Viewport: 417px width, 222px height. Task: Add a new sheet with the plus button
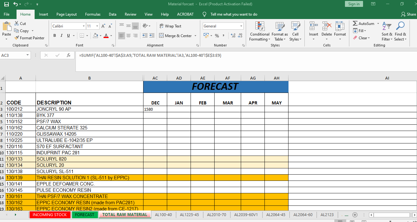(x=355, y=215)
